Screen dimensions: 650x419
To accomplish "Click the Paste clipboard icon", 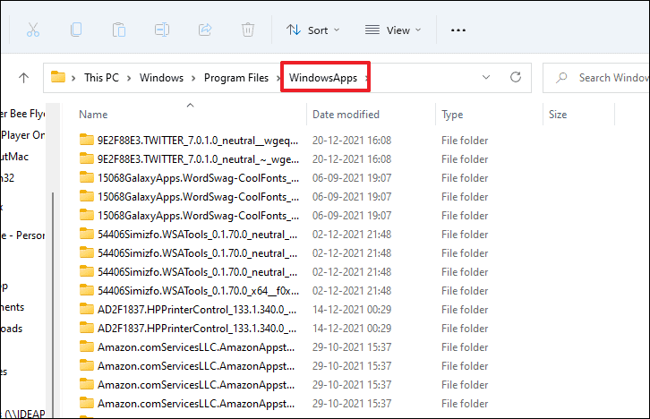I will (119, 30).
